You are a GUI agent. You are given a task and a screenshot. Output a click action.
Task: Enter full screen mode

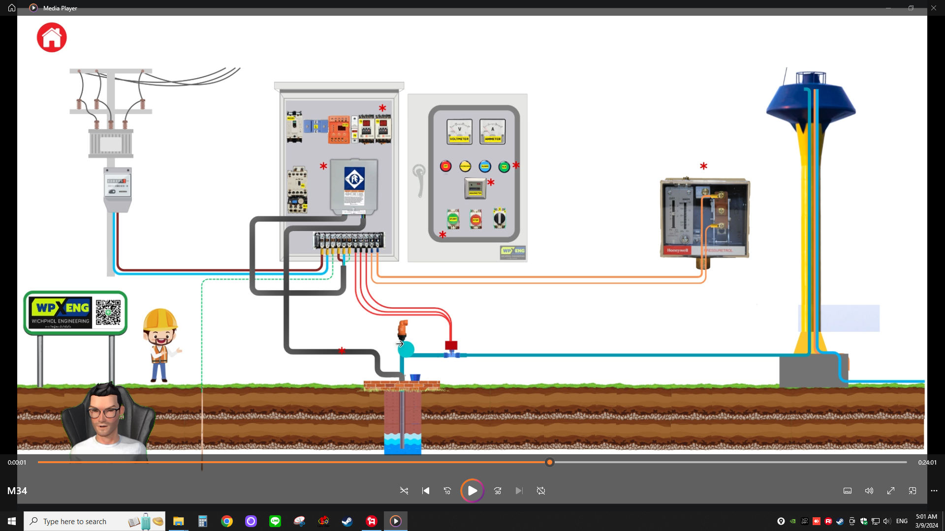click(891, 491)
